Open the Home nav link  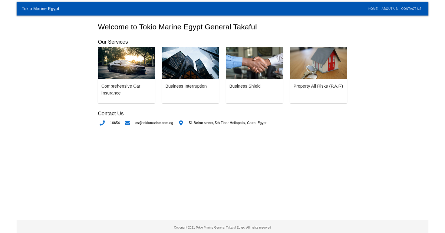point(373,9)
